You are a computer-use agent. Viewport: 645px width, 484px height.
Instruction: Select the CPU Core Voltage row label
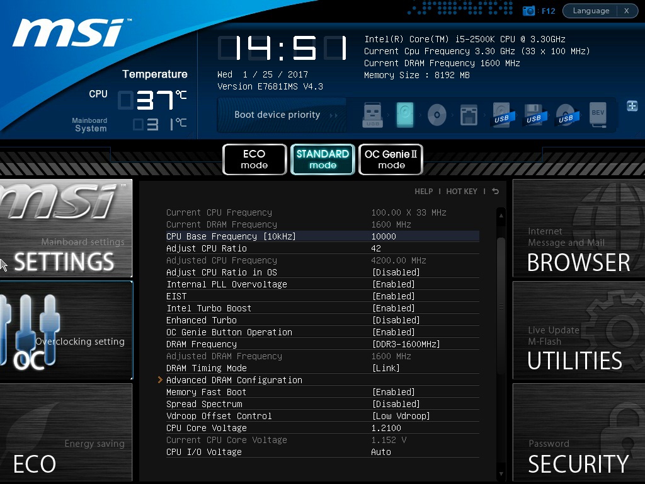[x=207, y=428]
